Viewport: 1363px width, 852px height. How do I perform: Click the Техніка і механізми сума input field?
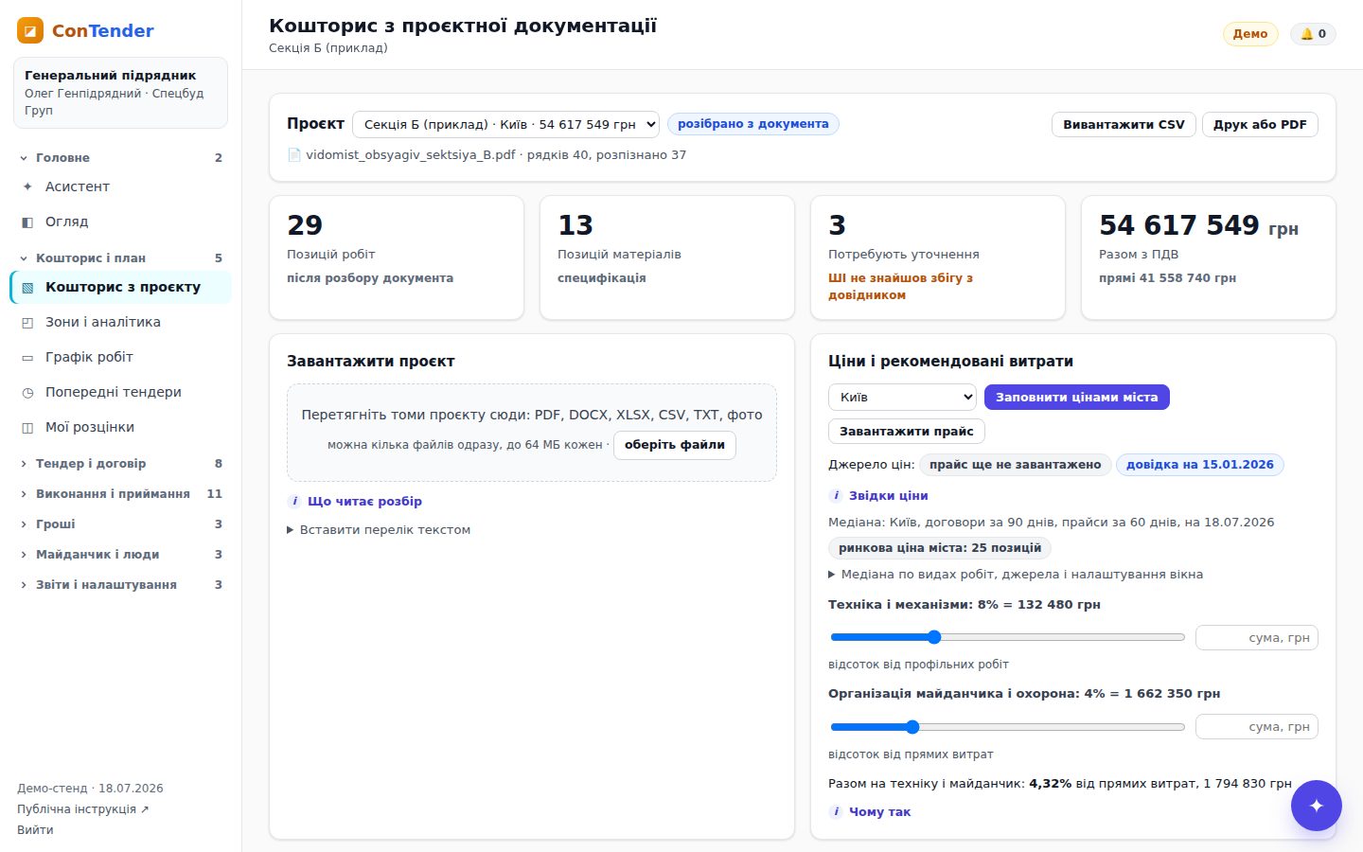(x=1257, y=638)
